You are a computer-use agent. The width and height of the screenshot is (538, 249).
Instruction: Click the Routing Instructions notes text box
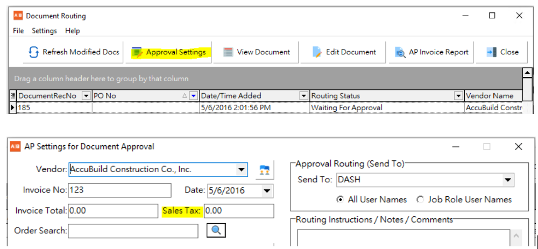click(403, 239)
